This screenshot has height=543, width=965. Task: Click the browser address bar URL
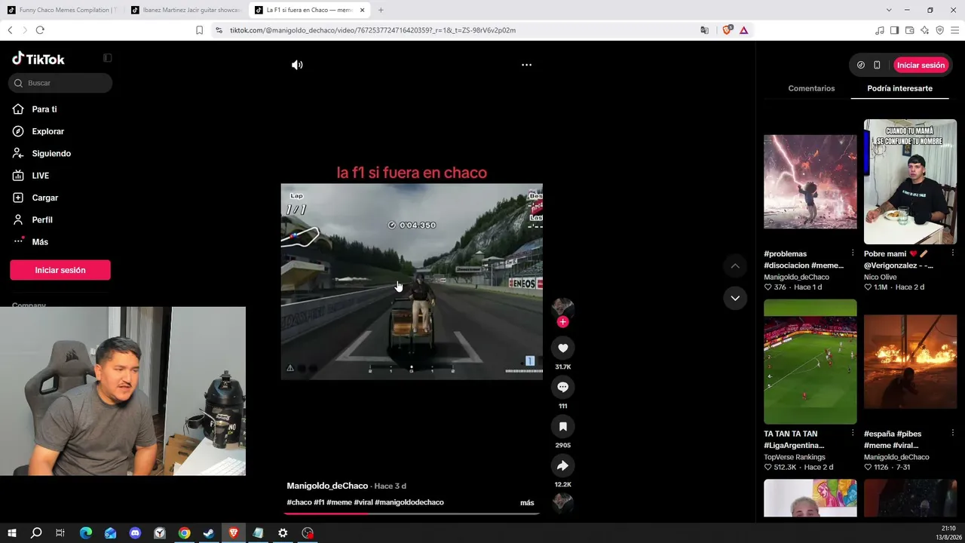(x=372, y=30)
